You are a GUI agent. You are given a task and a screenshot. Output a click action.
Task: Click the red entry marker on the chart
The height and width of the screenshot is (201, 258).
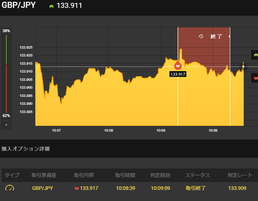pos(178,65)
